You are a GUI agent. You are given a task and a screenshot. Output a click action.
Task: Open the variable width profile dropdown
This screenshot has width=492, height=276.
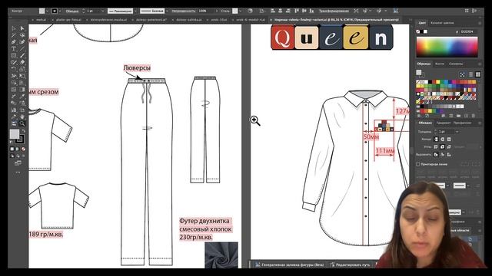(135, 11)
